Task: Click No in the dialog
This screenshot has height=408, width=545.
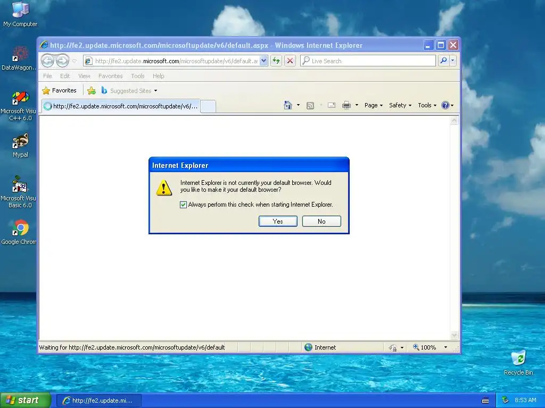Action: click(321, 222)
